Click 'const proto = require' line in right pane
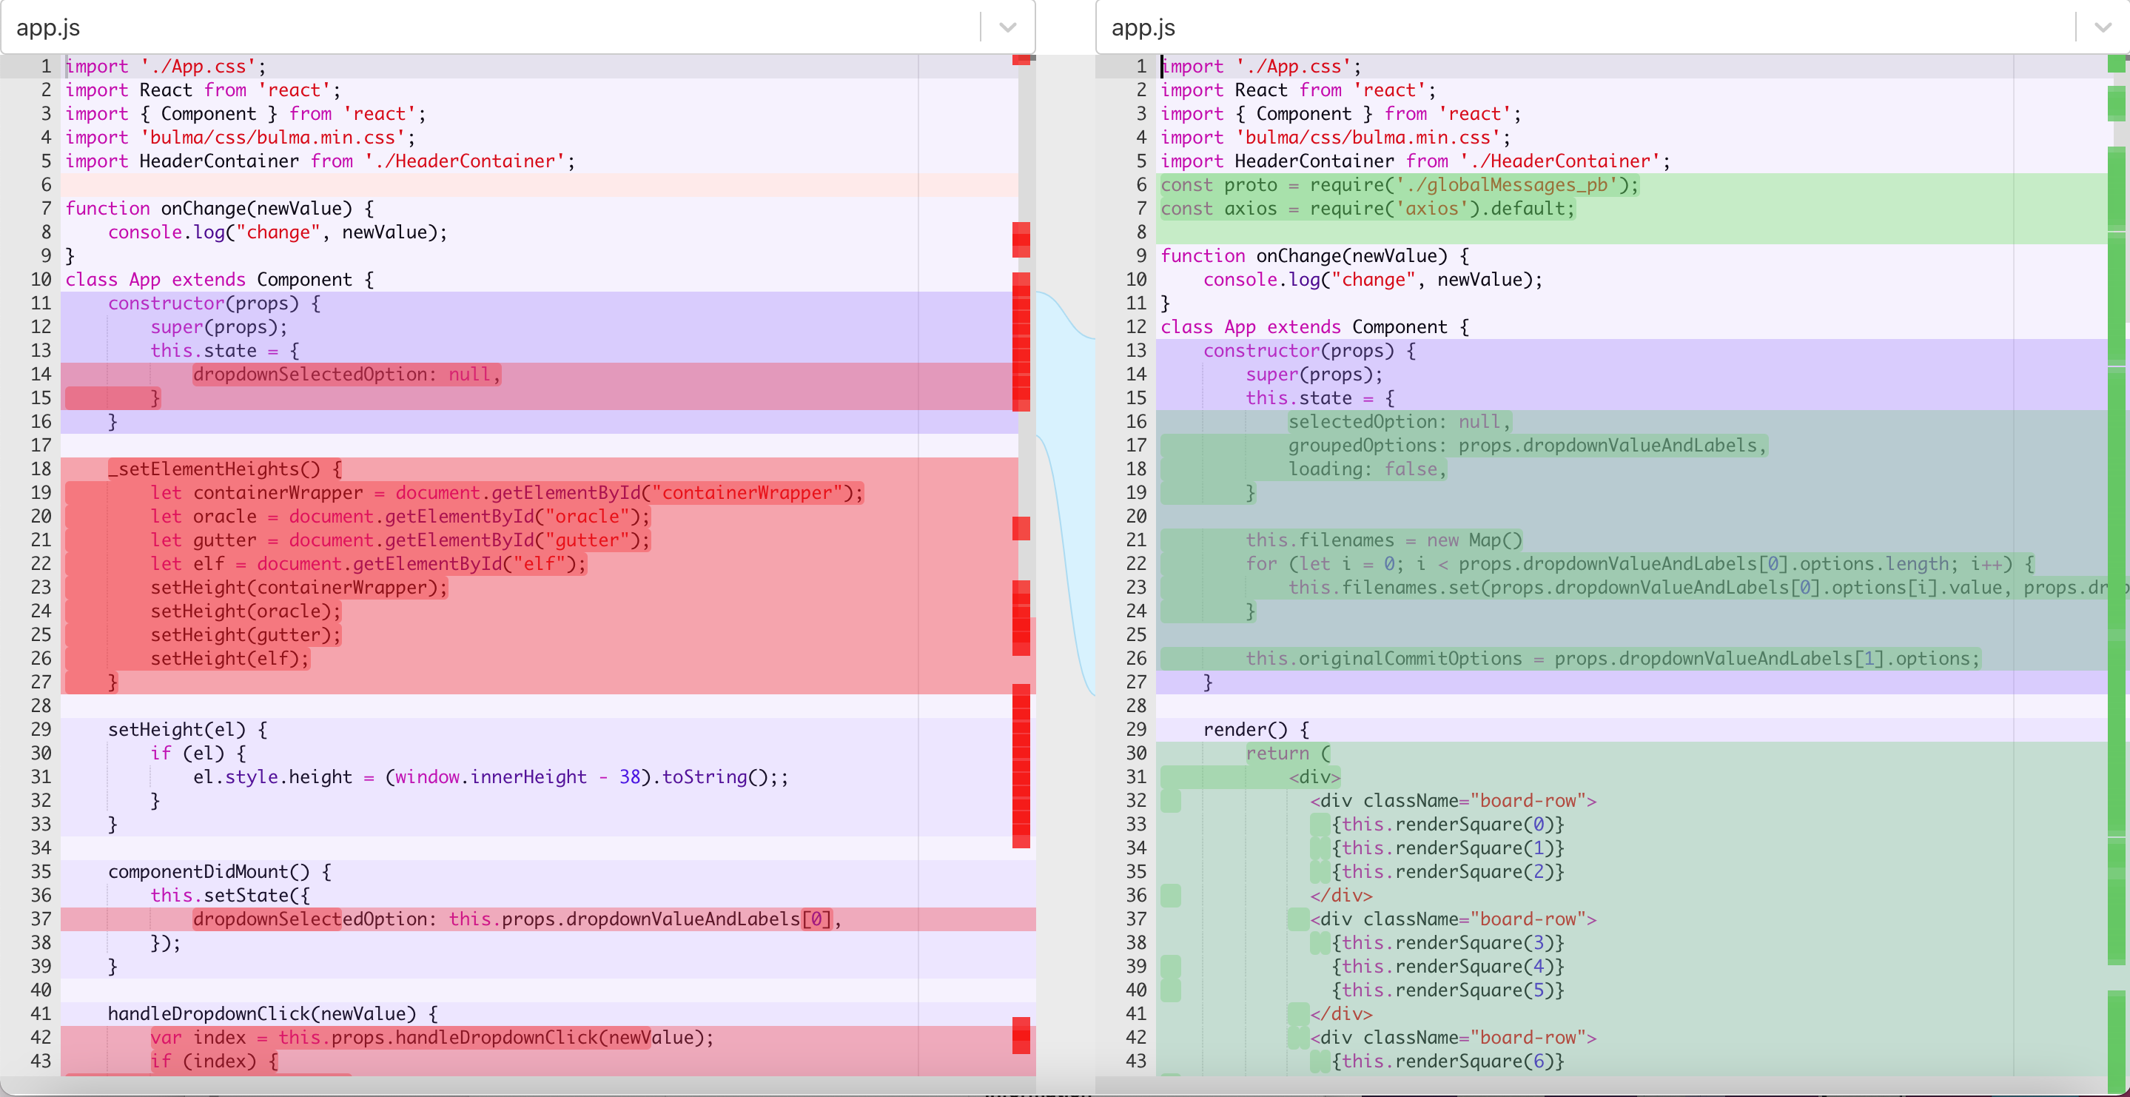2130x1097 pixels. pos(1400,185)
